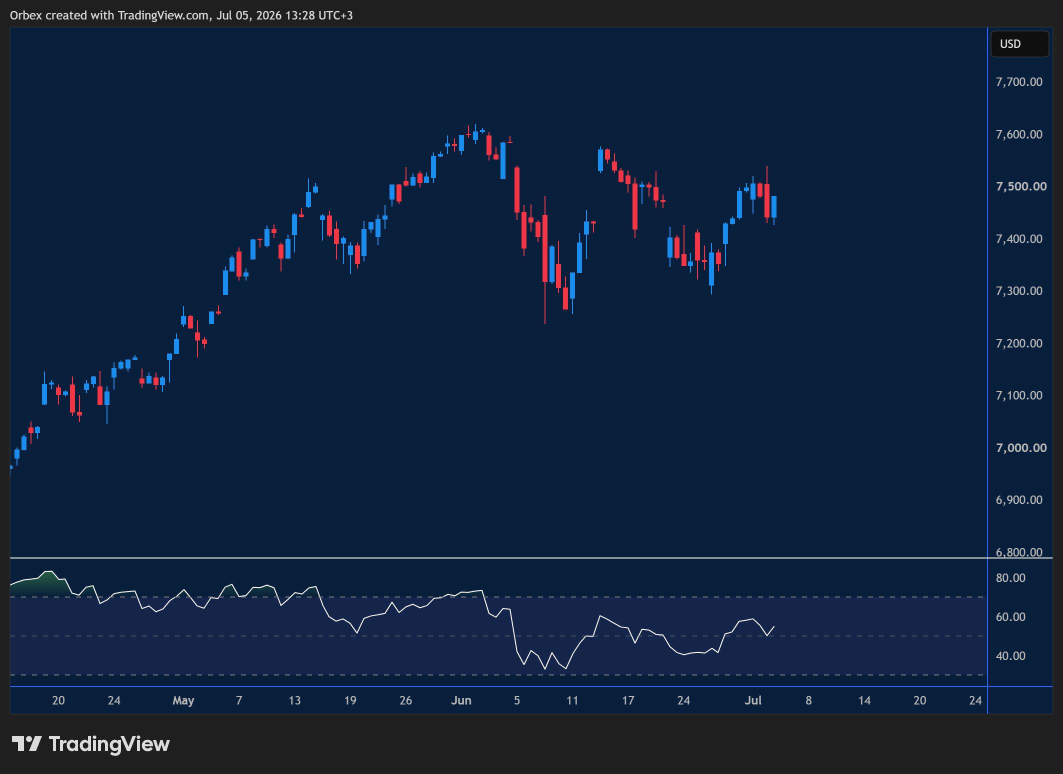
Task: Click the end of the RSI indicator line
Action: pos(774,626)
